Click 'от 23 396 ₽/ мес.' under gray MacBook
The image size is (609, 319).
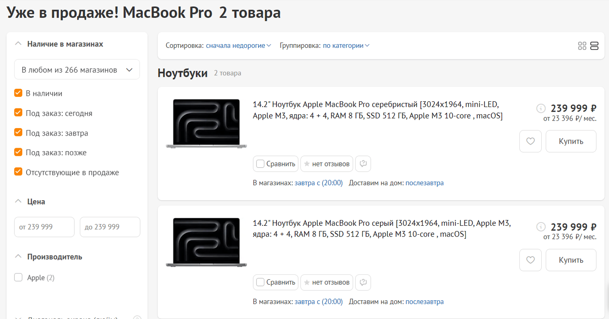point(570,237)
